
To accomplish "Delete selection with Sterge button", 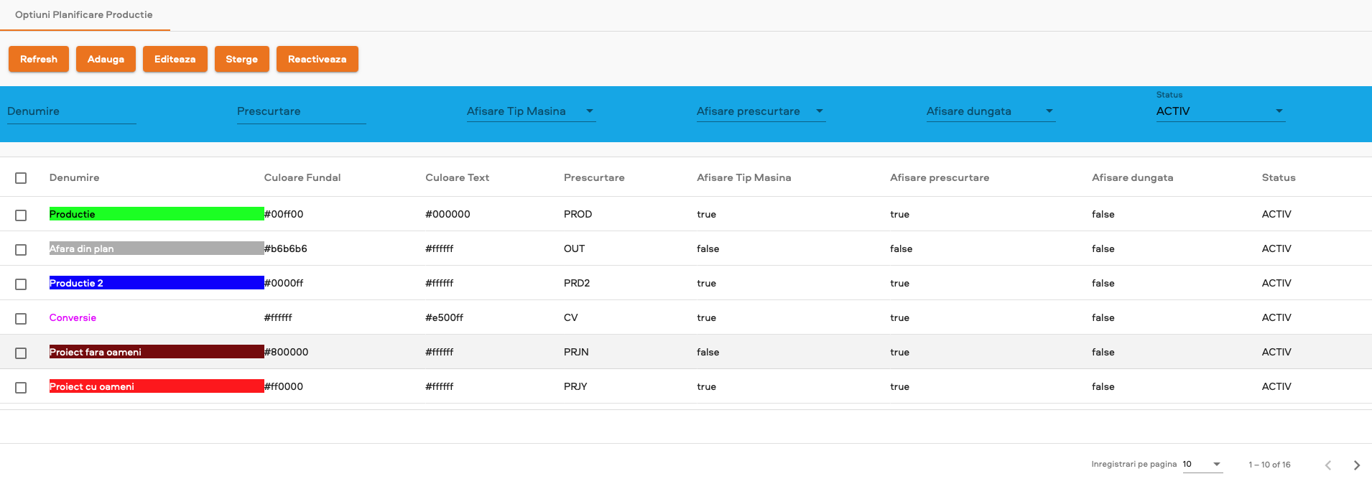I will (x=241, y=59).
